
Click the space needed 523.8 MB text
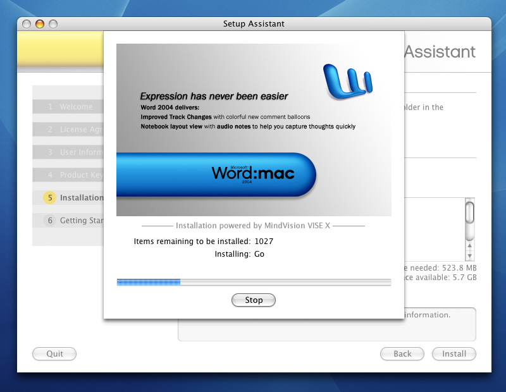click(440, 268)
